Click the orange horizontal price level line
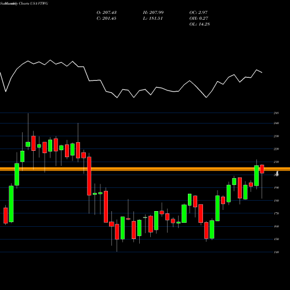 (x=145, y=169)
